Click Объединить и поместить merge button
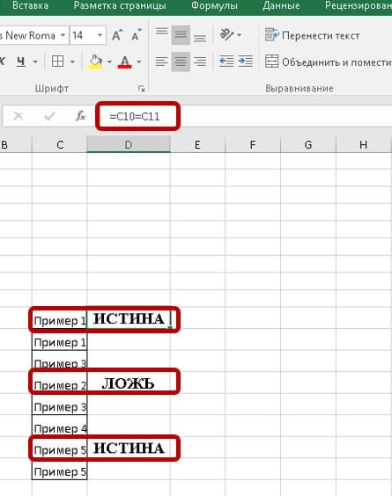 coord(329,62)
